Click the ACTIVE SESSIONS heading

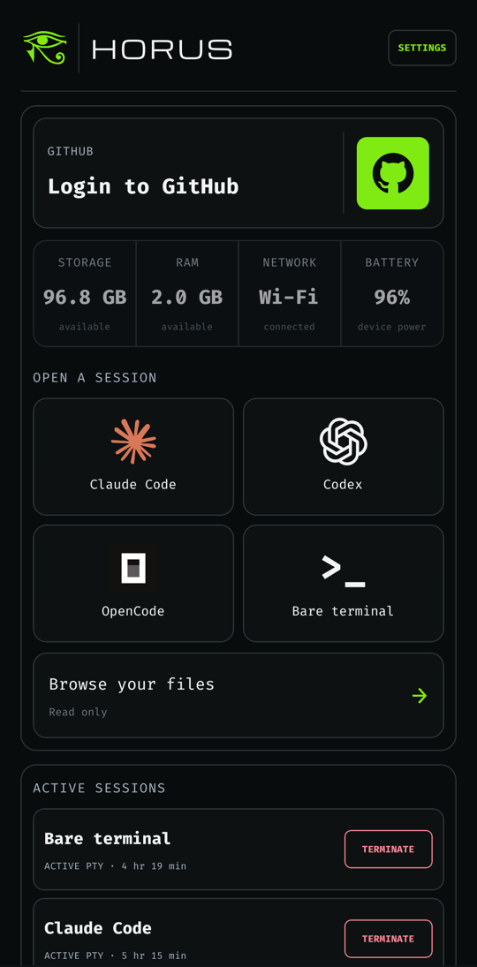tap(99, 788)
